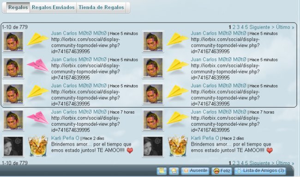Click top-left Juan Carlos profile thumbnail
This screenshot has width=300, height=177.
[13, 42]
